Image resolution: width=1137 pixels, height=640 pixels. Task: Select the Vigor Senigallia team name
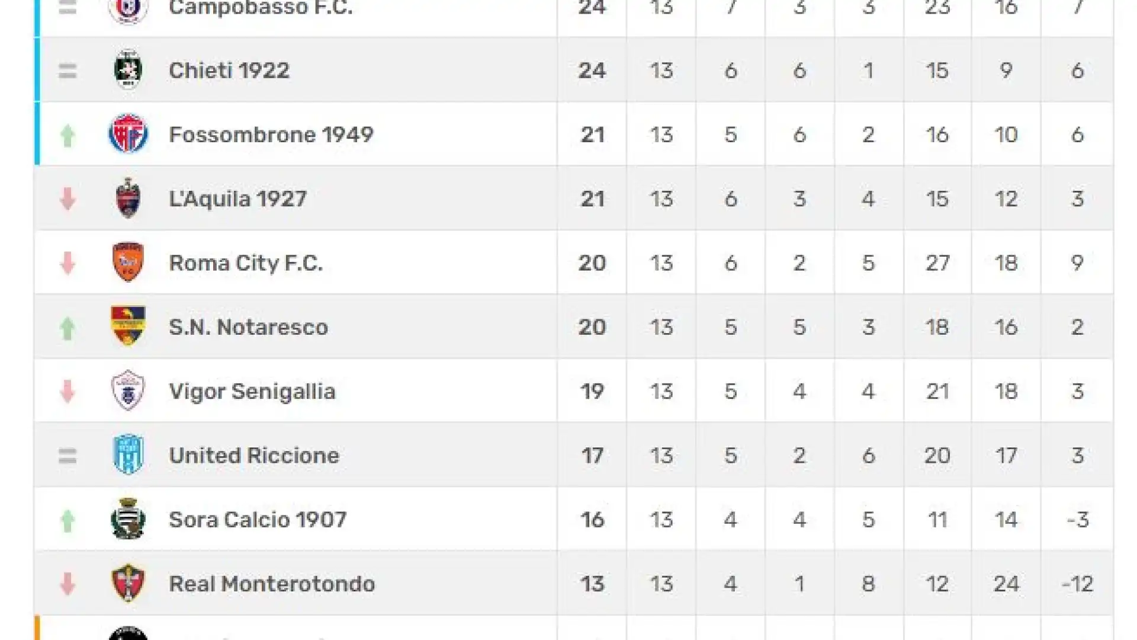point(252,391)
